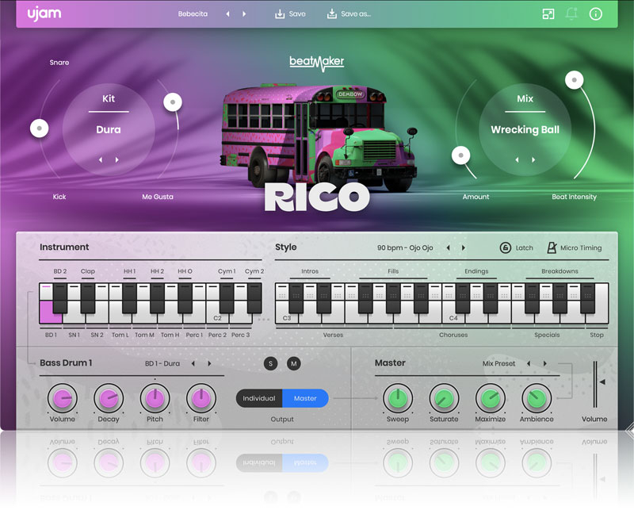Select previous Style before Ojo Ojo
634x510 pixels.
pos(448,247)
